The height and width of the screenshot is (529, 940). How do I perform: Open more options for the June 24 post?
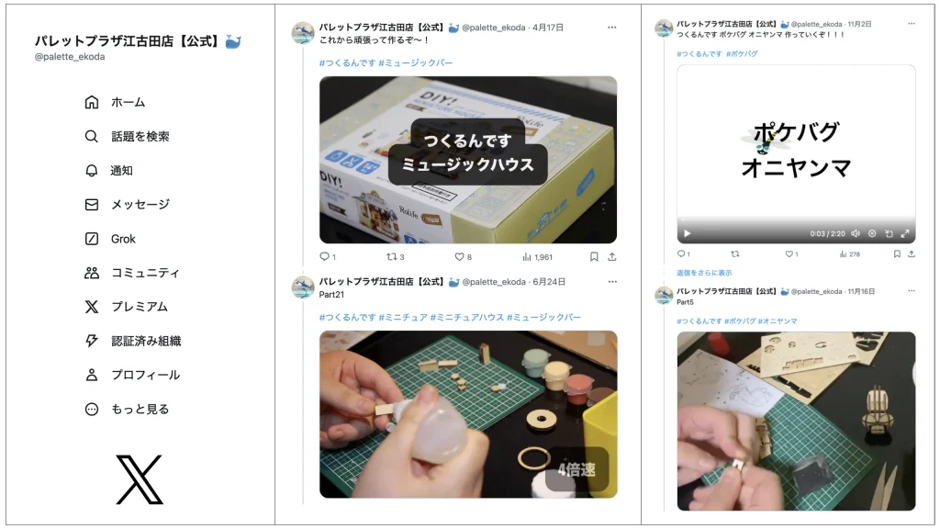click(x=611, y=282)
